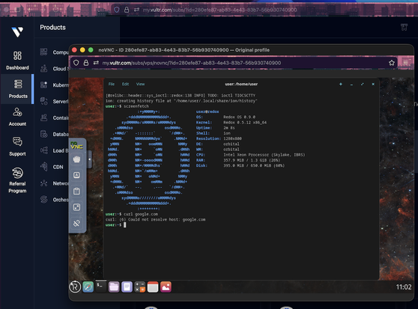The image size is (418, 309).
Task: Select Serverless item in Products list
Action: click(x=55, y=102)
